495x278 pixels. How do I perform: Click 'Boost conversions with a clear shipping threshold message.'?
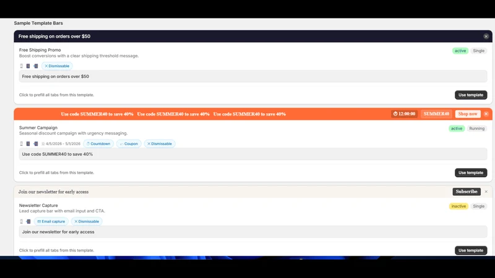79,56
